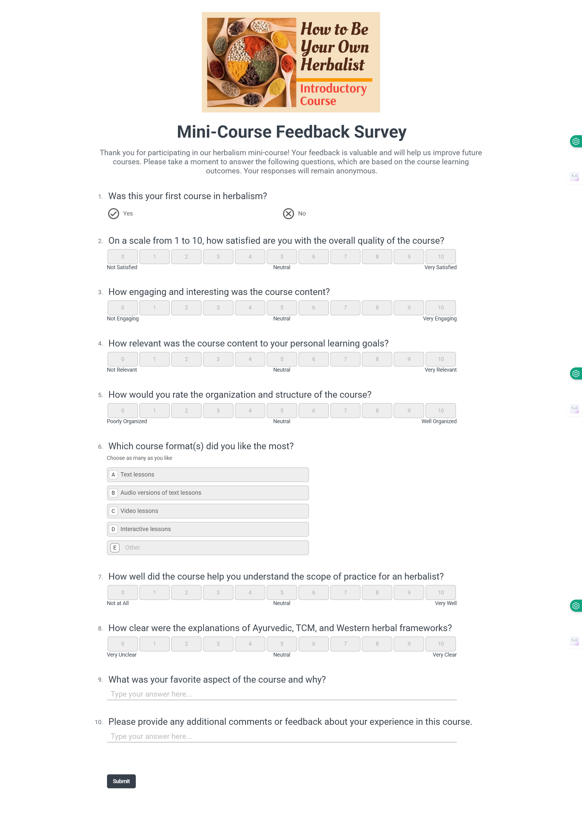Check the Video lessons option
This screenshot has width=582, height=813.
208,511
